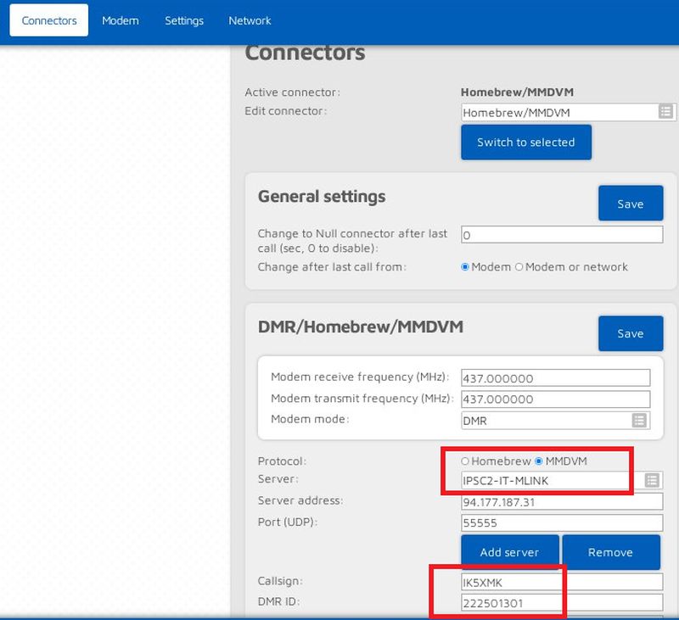Open the Edit connector dropdown
This screenshot has height=620, width=679.
pos(568,112)
